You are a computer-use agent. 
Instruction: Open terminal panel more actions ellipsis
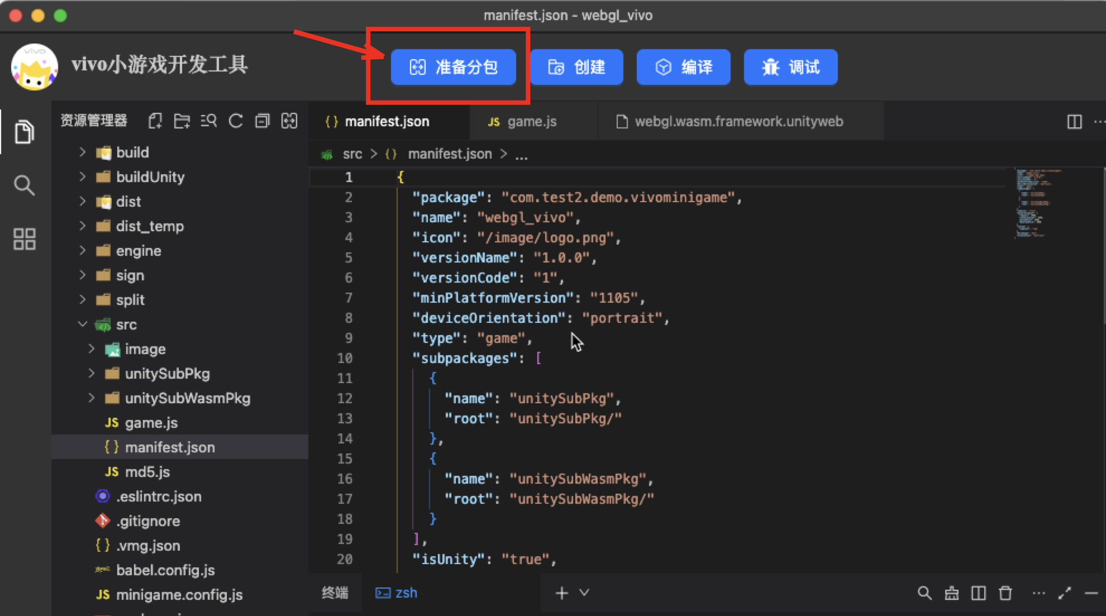click(1038, 593)
